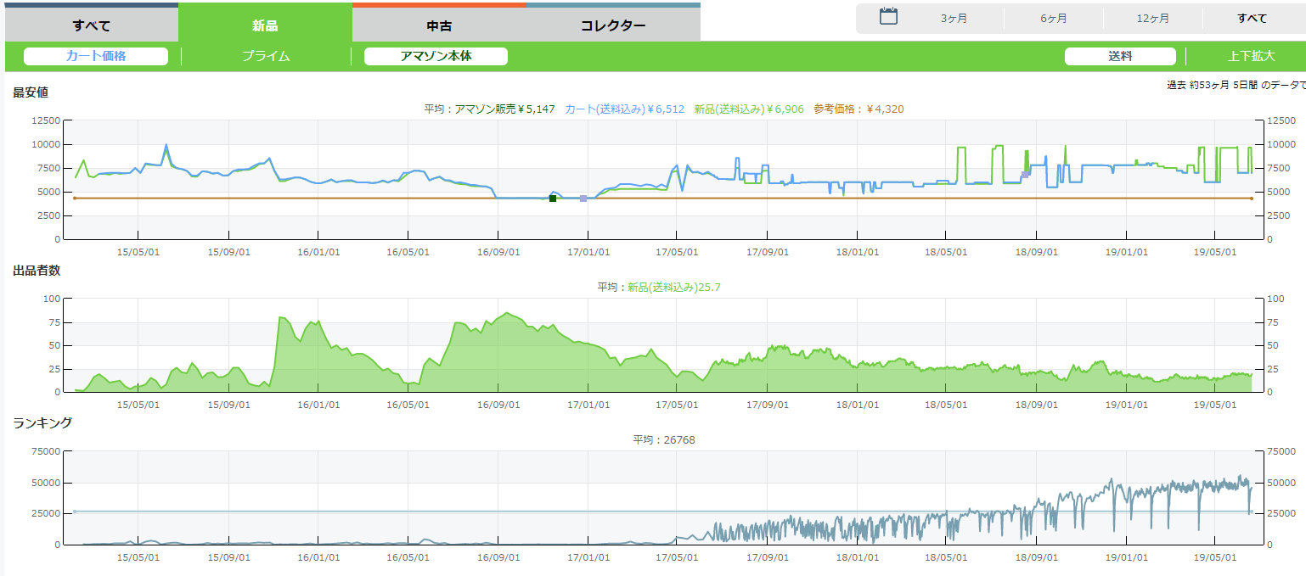This screenshot has width=1306, height=576.
Task: Toggle the 送料 shipping option
Action: point(1120,57)
